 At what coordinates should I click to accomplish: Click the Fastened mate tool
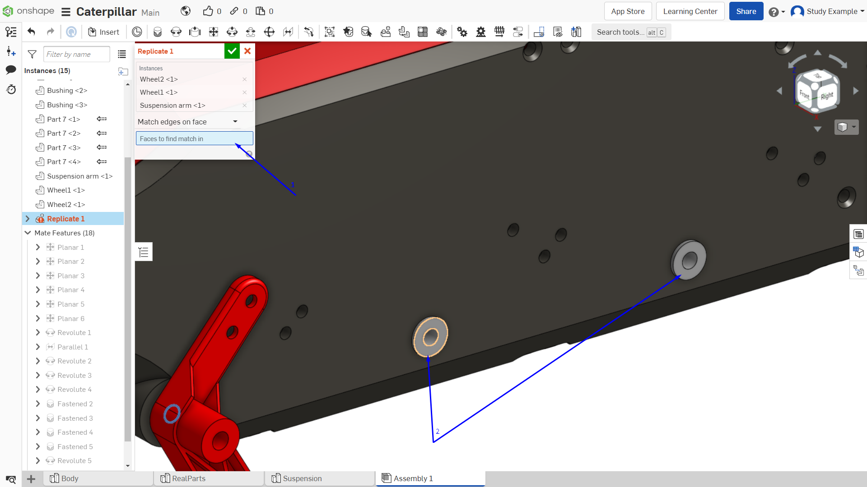(157, 32)
